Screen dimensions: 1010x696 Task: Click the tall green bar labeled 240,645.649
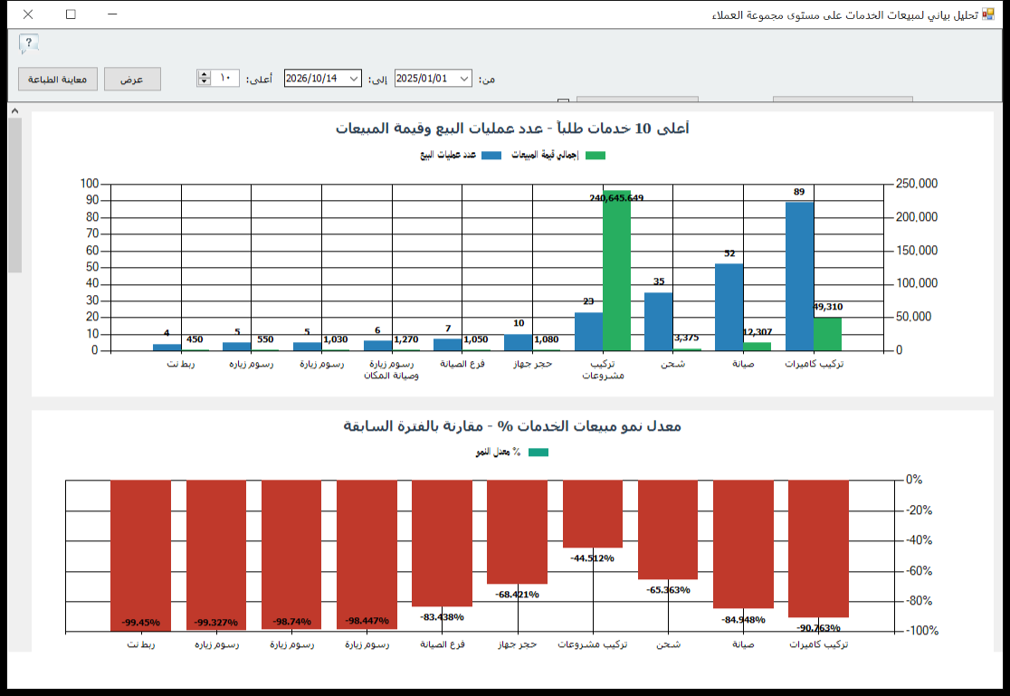pos(616,271)
